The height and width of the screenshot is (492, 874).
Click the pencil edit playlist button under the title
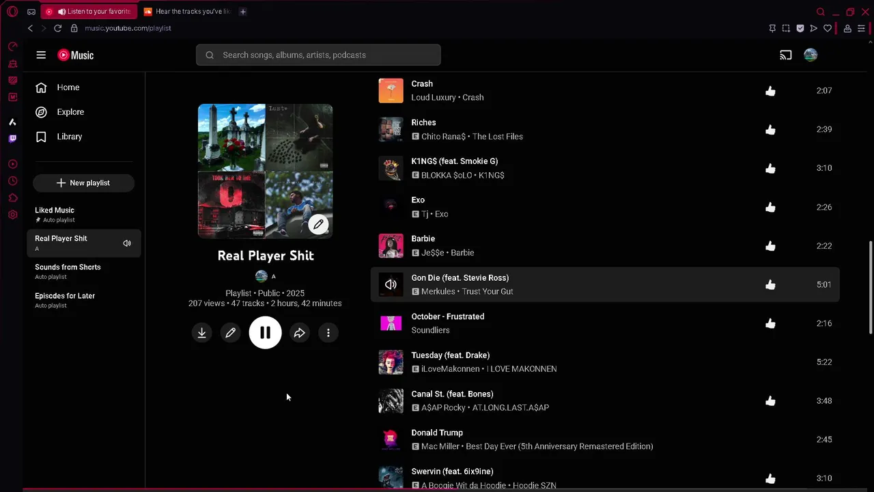[x=231, y=333]
